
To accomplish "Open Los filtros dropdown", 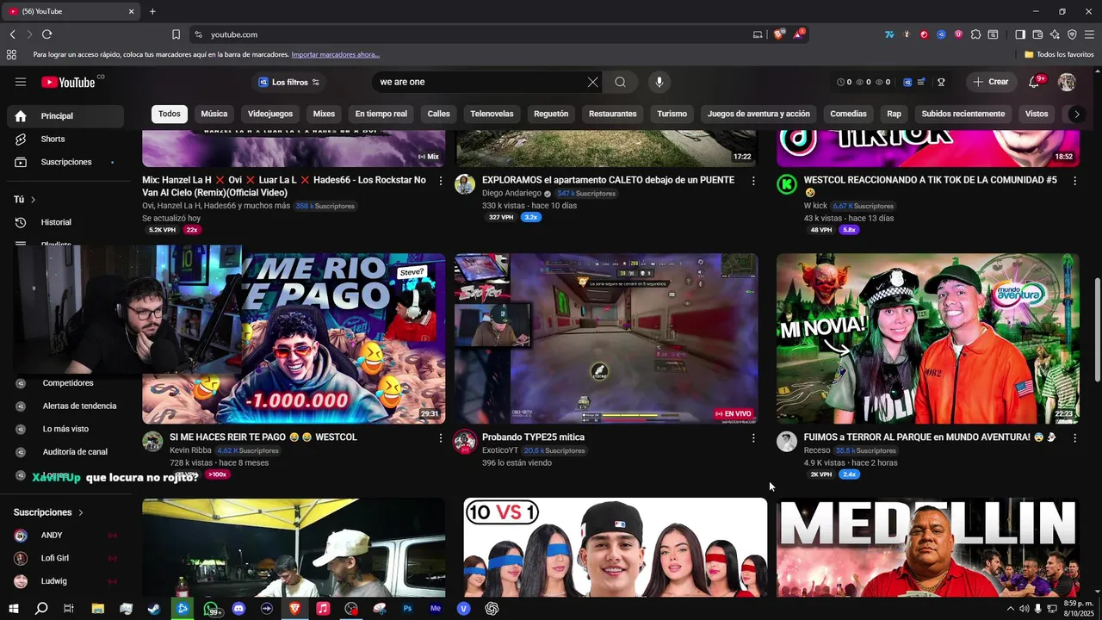I will coord(288,82).
